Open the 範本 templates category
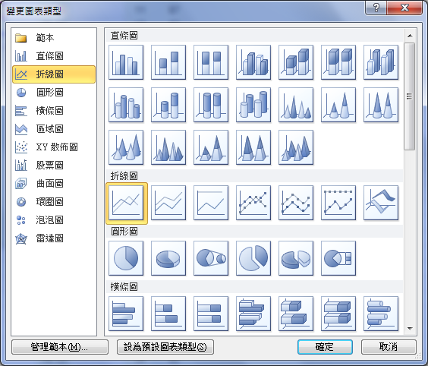This screenshot has height=366, width=428. coord(54,38)
